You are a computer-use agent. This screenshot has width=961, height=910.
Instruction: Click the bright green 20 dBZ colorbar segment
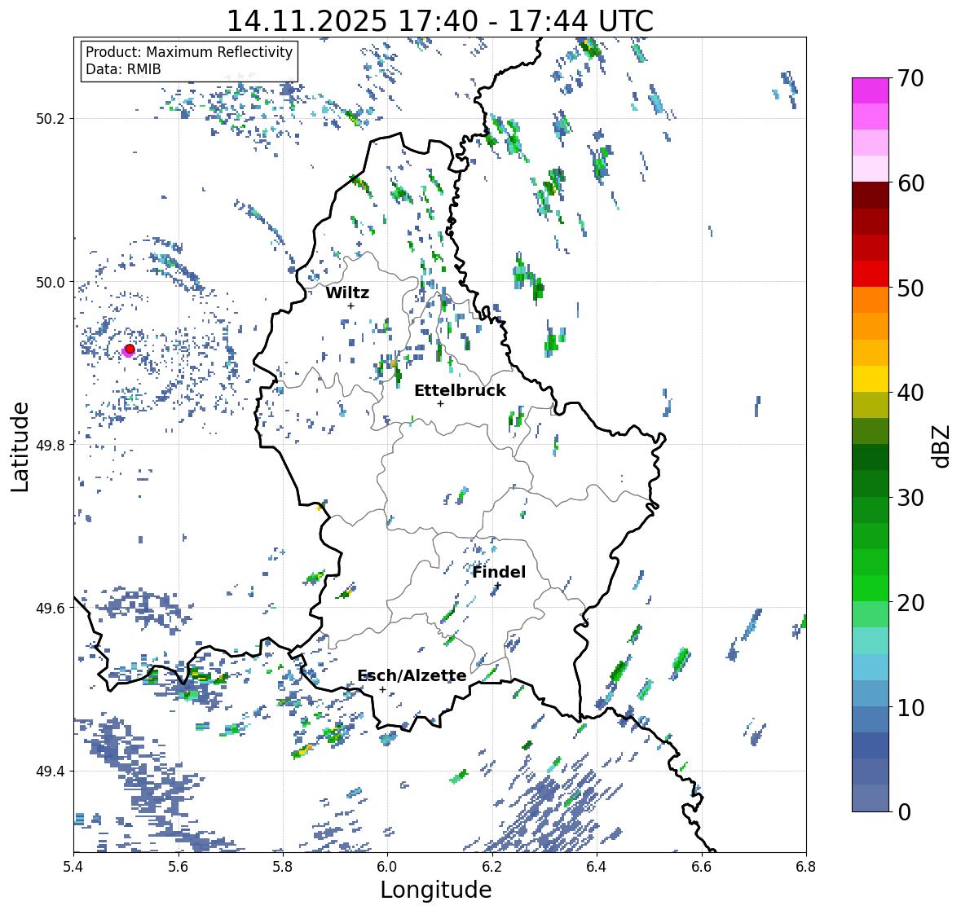coord(871,588)
